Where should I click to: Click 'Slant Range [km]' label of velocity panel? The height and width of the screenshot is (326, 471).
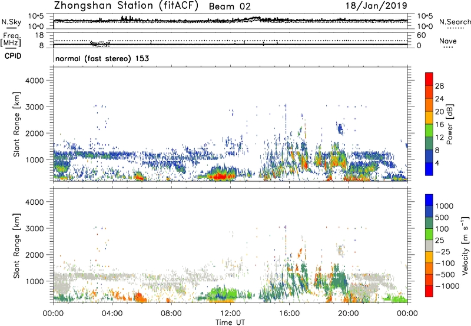pos(16,245)
